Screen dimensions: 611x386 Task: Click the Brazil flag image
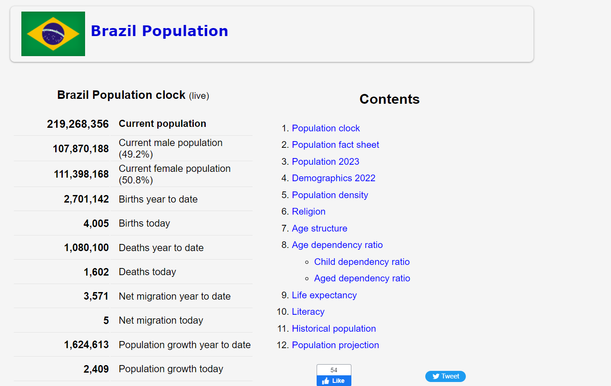[53, 34]
